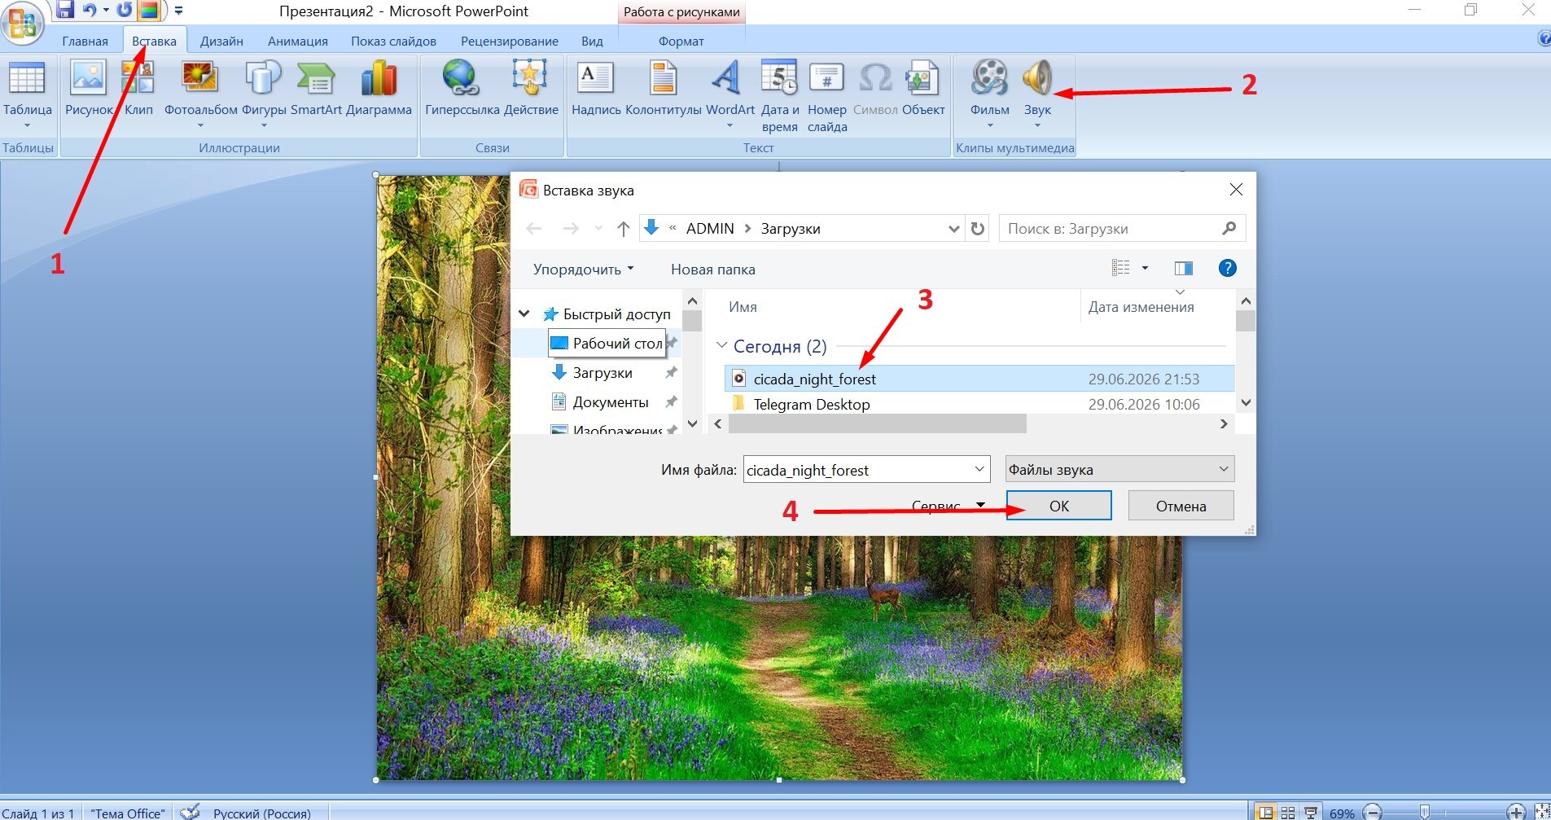The width and height of the screenshot is (1551, 820).
Task: Click OK to insert the sound
Action: pos(1058,506)
